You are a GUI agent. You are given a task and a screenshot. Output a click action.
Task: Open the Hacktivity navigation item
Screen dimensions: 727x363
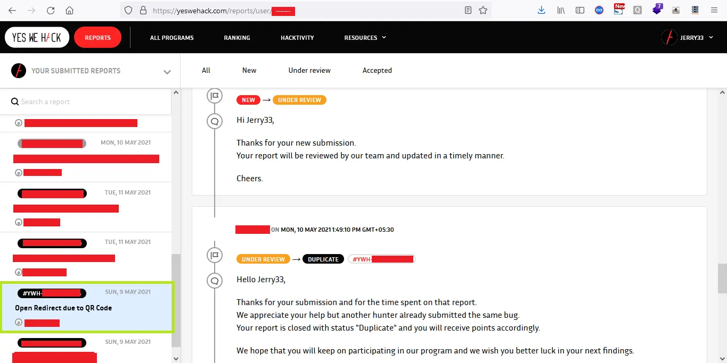(x=297, y=38)
